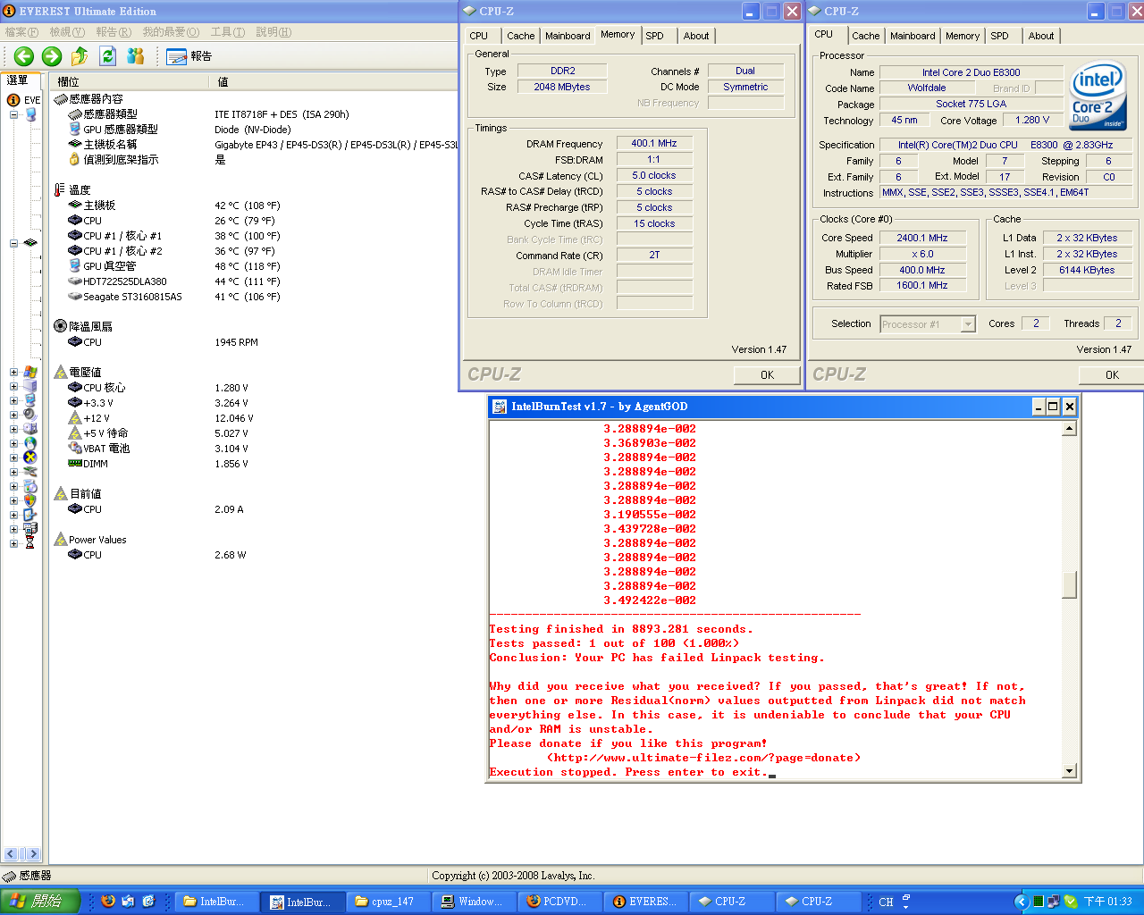Switch to the cpuz_147 folder taskbar button

tap(389, 902)
